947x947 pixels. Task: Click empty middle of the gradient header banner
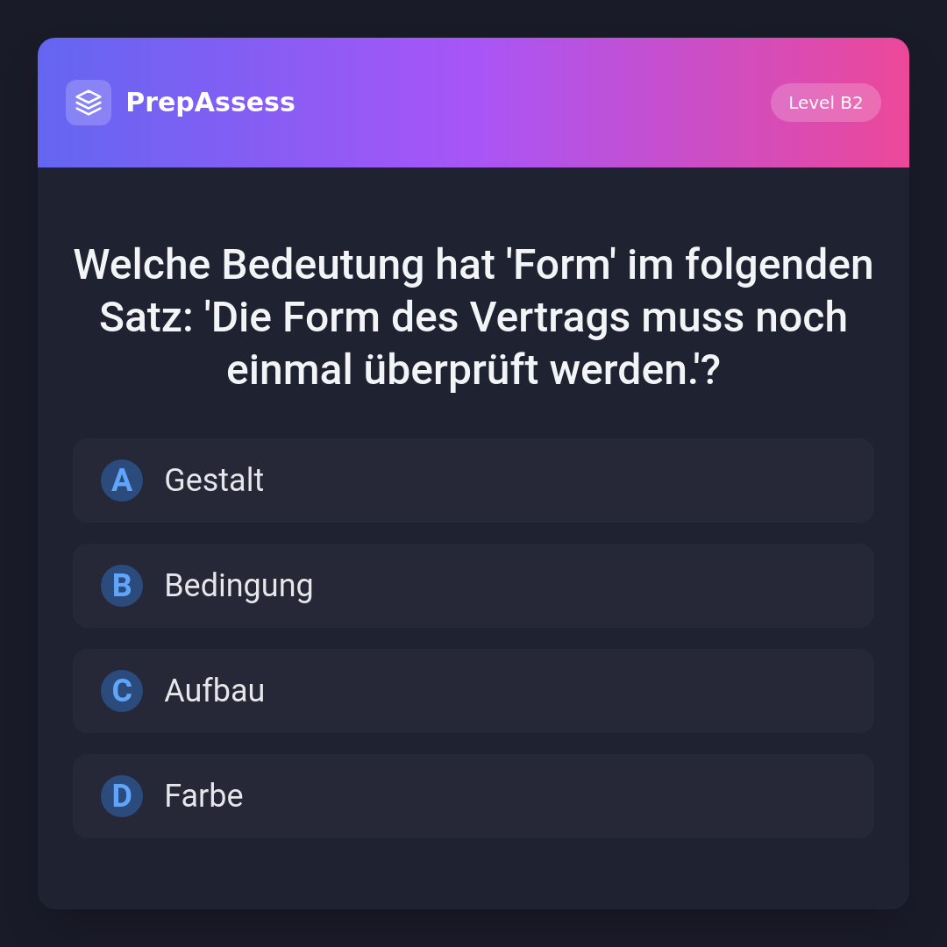click(526, 103)
